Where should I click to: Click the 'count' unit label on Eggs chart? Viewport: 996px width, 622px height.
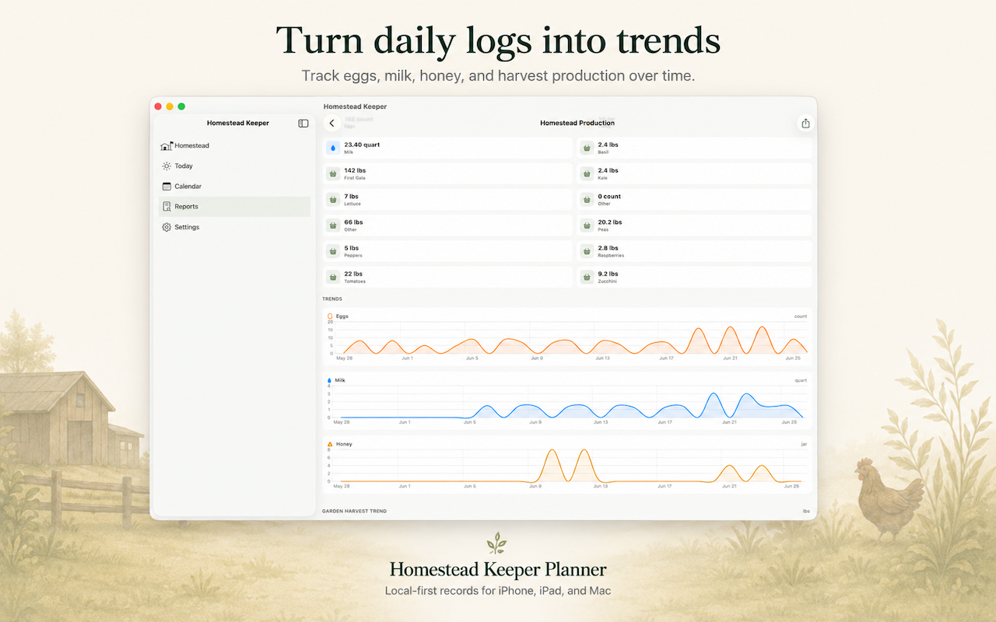(x=801, y=316)
